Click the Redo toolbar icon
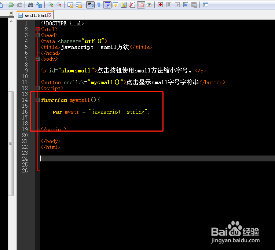 coord(19,5)
